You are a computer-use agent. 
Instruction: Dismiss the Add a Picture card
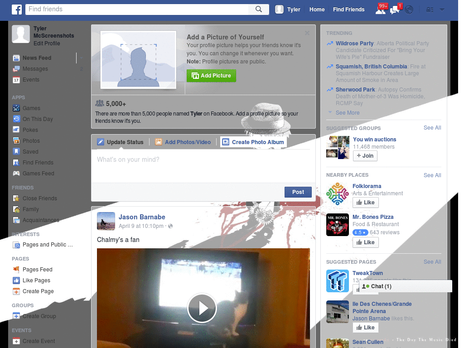[x=307, y=33]
